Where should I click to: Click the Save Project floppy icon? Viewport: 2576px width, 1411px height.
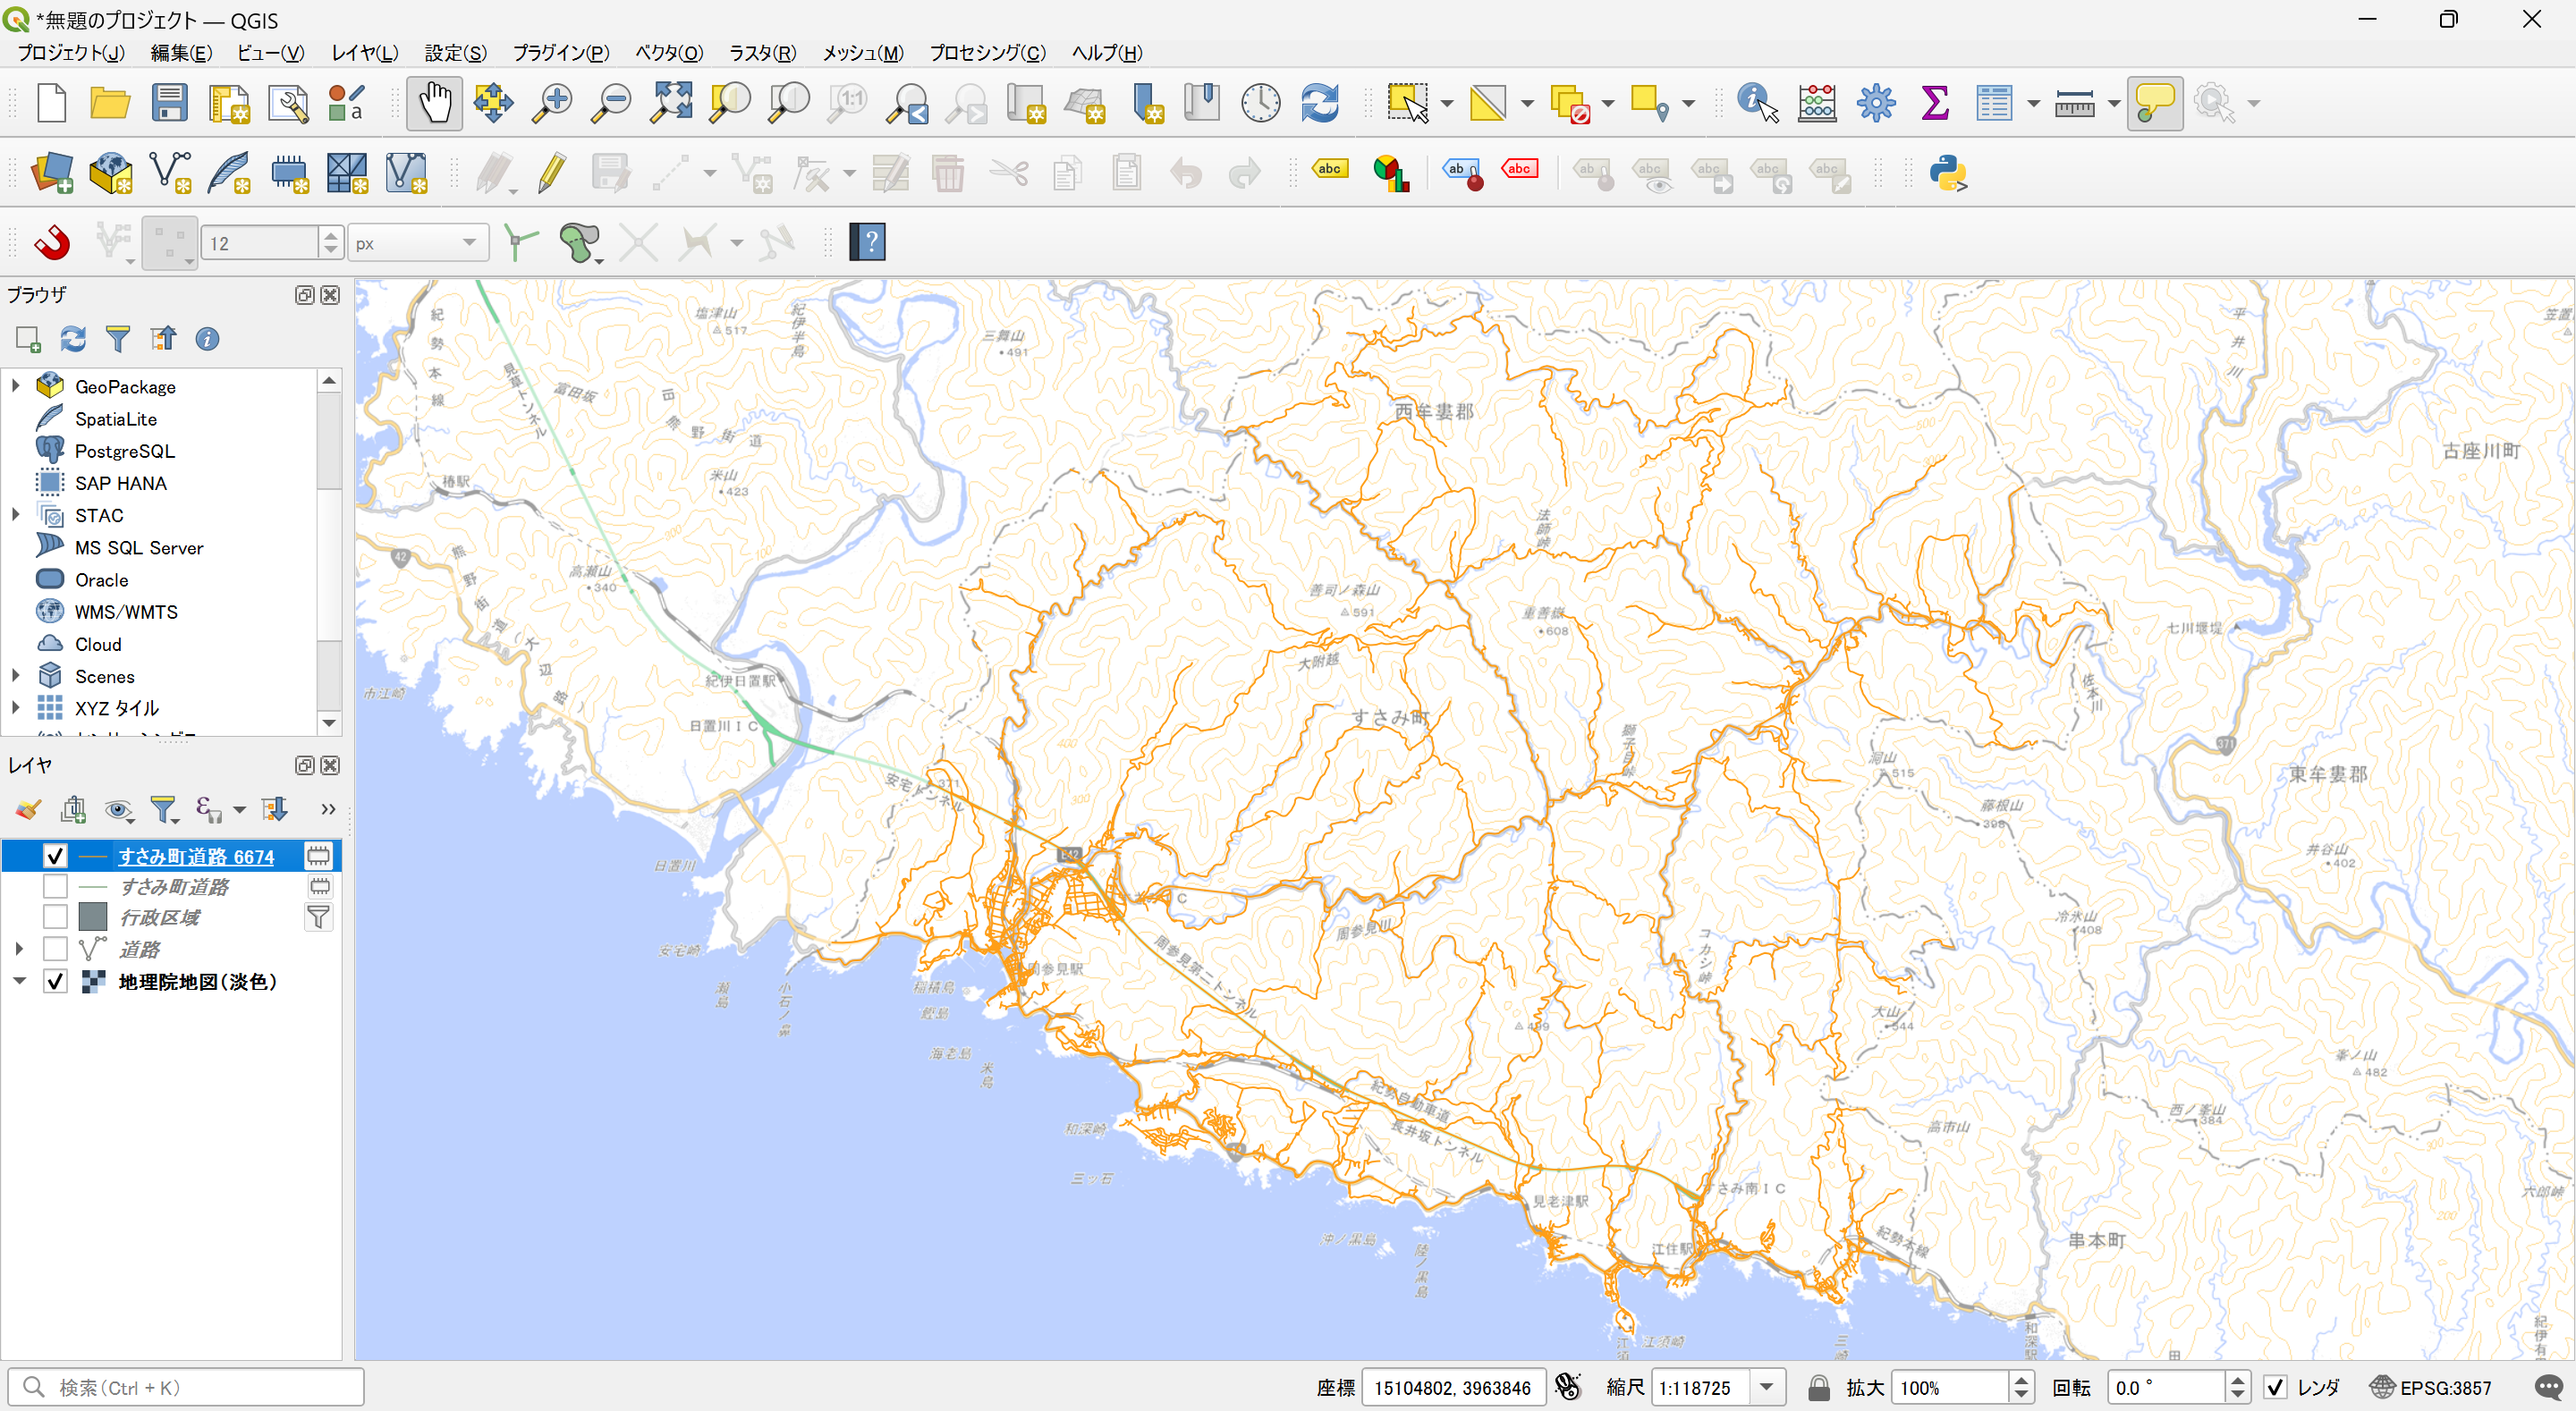point(169,103)
